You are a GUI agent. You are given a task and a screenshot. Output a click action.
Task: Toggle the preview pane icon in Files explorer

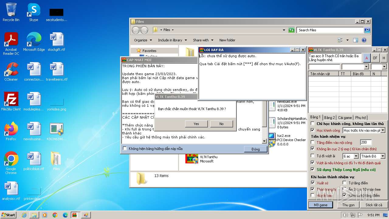[x=356, y=40]
